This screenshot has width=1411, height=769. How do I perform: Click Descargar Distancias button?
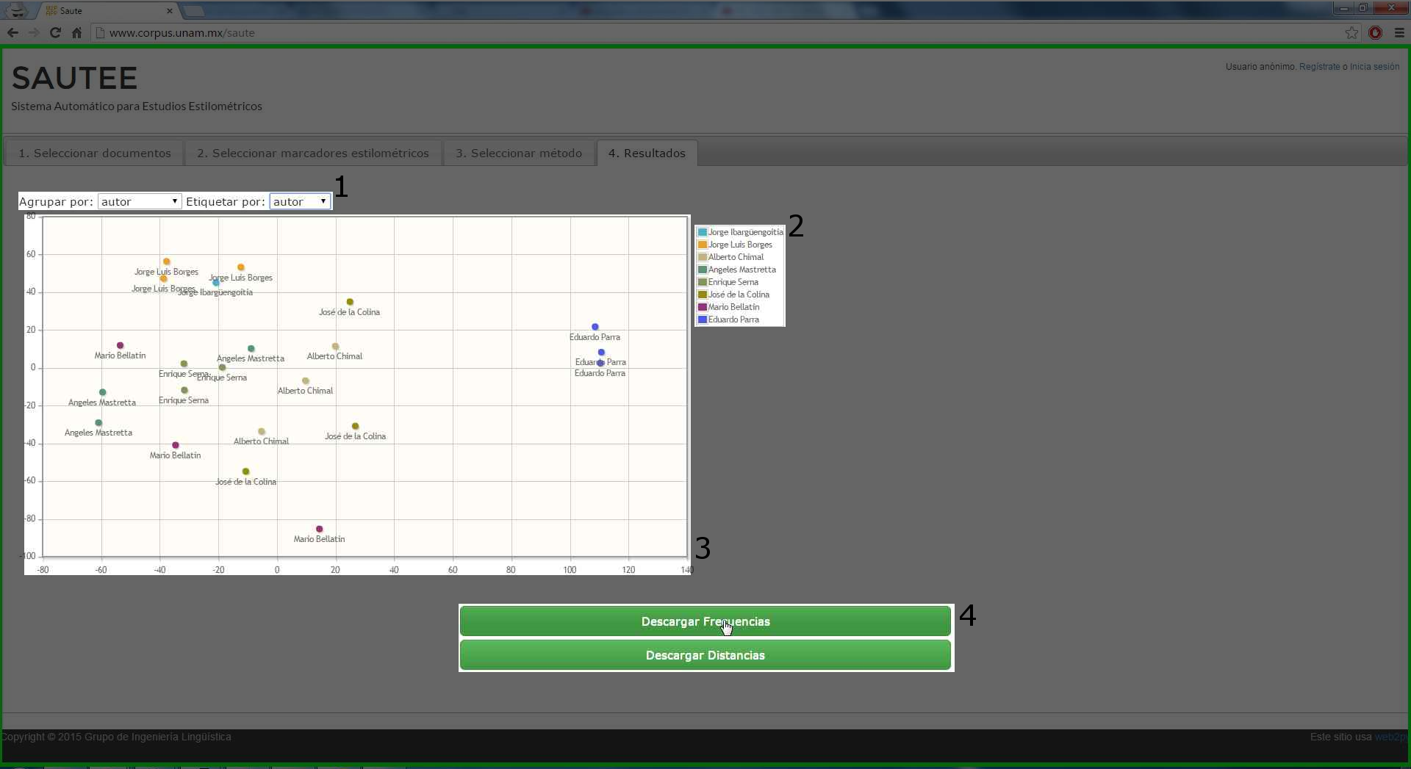(705, 655)
